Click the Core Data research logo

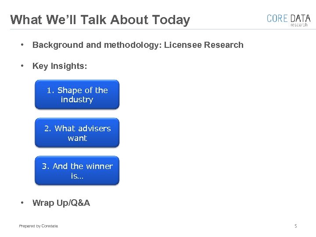click(x=288, y=20)
